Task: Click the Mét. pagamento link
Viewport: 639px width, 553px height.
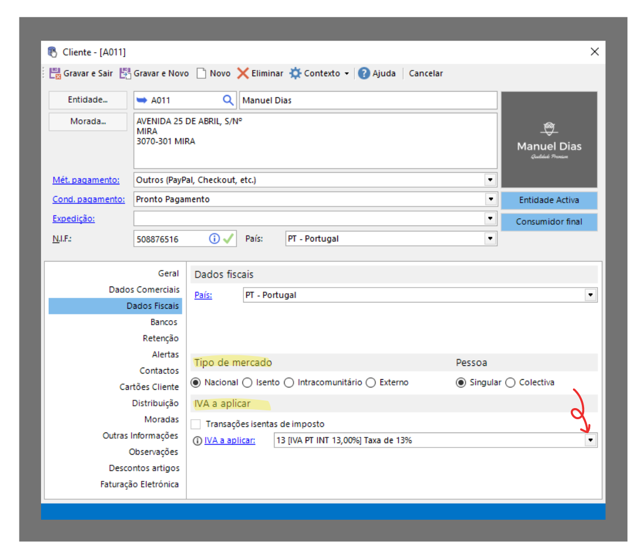Action: tap(86, 180)
